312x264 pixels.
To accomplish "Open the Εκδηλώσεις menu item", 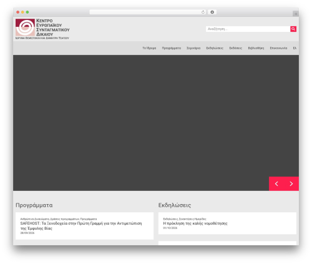I will pos(215,48).
